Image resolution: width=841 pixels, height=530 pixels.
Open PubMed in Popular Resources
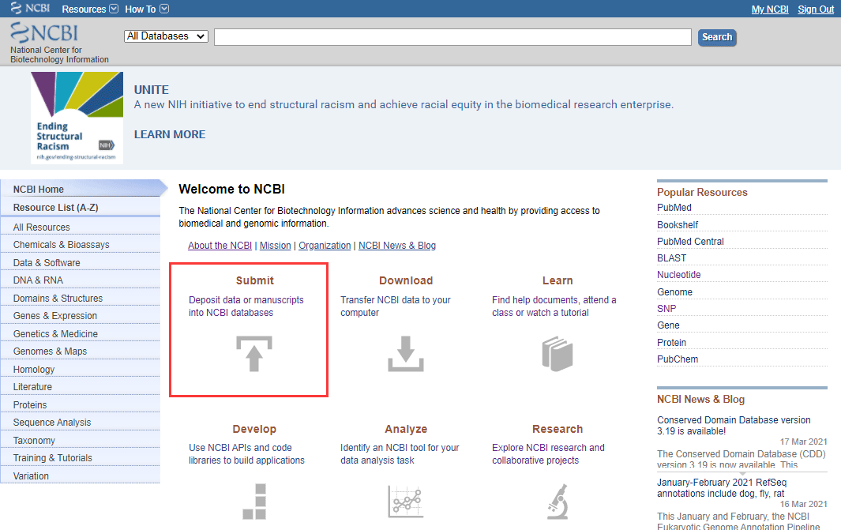pos(674,208)
